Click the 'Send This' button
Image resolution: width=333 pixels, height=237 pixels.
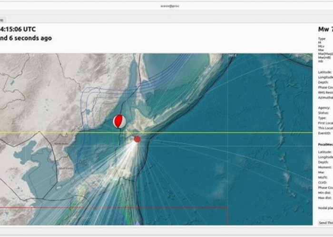pyautogui.click(x=325, y=223)
